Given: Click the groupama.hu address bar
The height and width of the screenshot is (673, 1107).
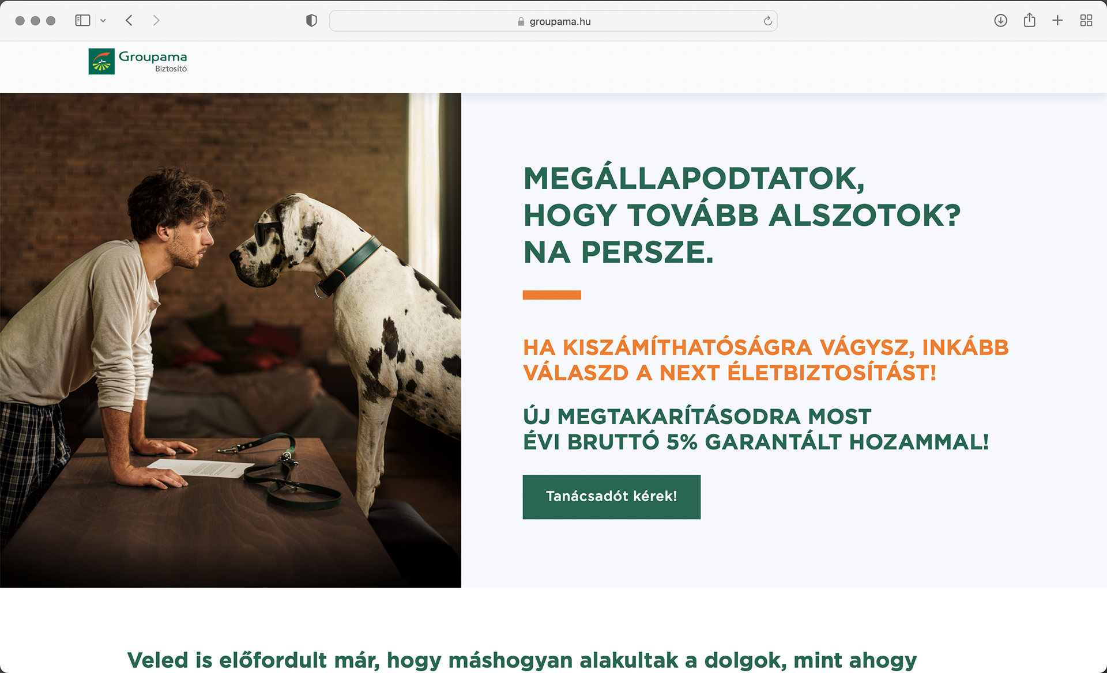Looking at the screenshot, I should (x=553, y=21).
